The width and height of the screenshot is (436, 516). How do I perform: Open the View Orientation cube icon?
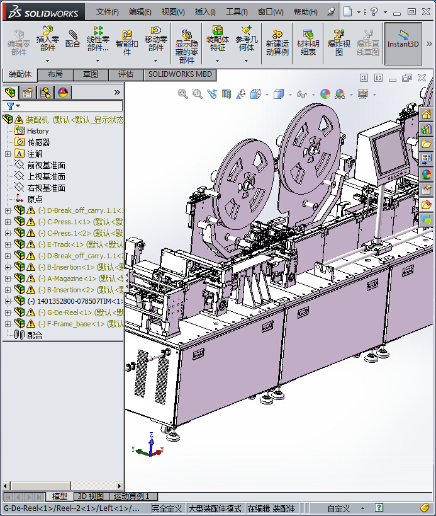click(x=255, y=94)
